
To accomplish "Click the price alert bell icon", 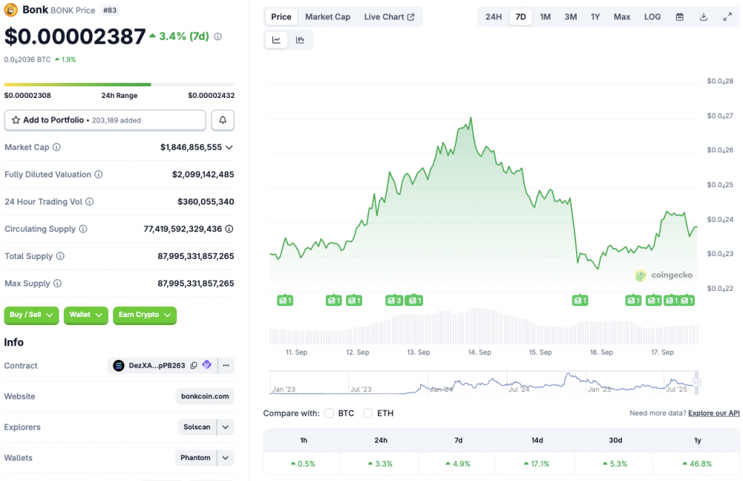I will pos(223,120).
